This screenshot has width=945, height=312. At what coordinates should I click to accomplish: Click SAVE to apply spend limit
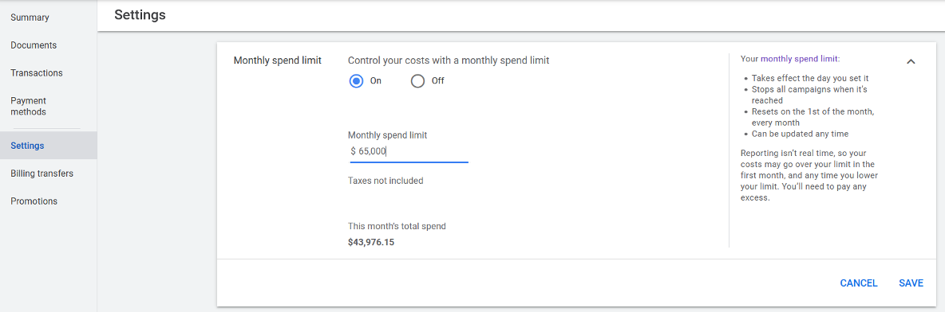click(911, 283)
